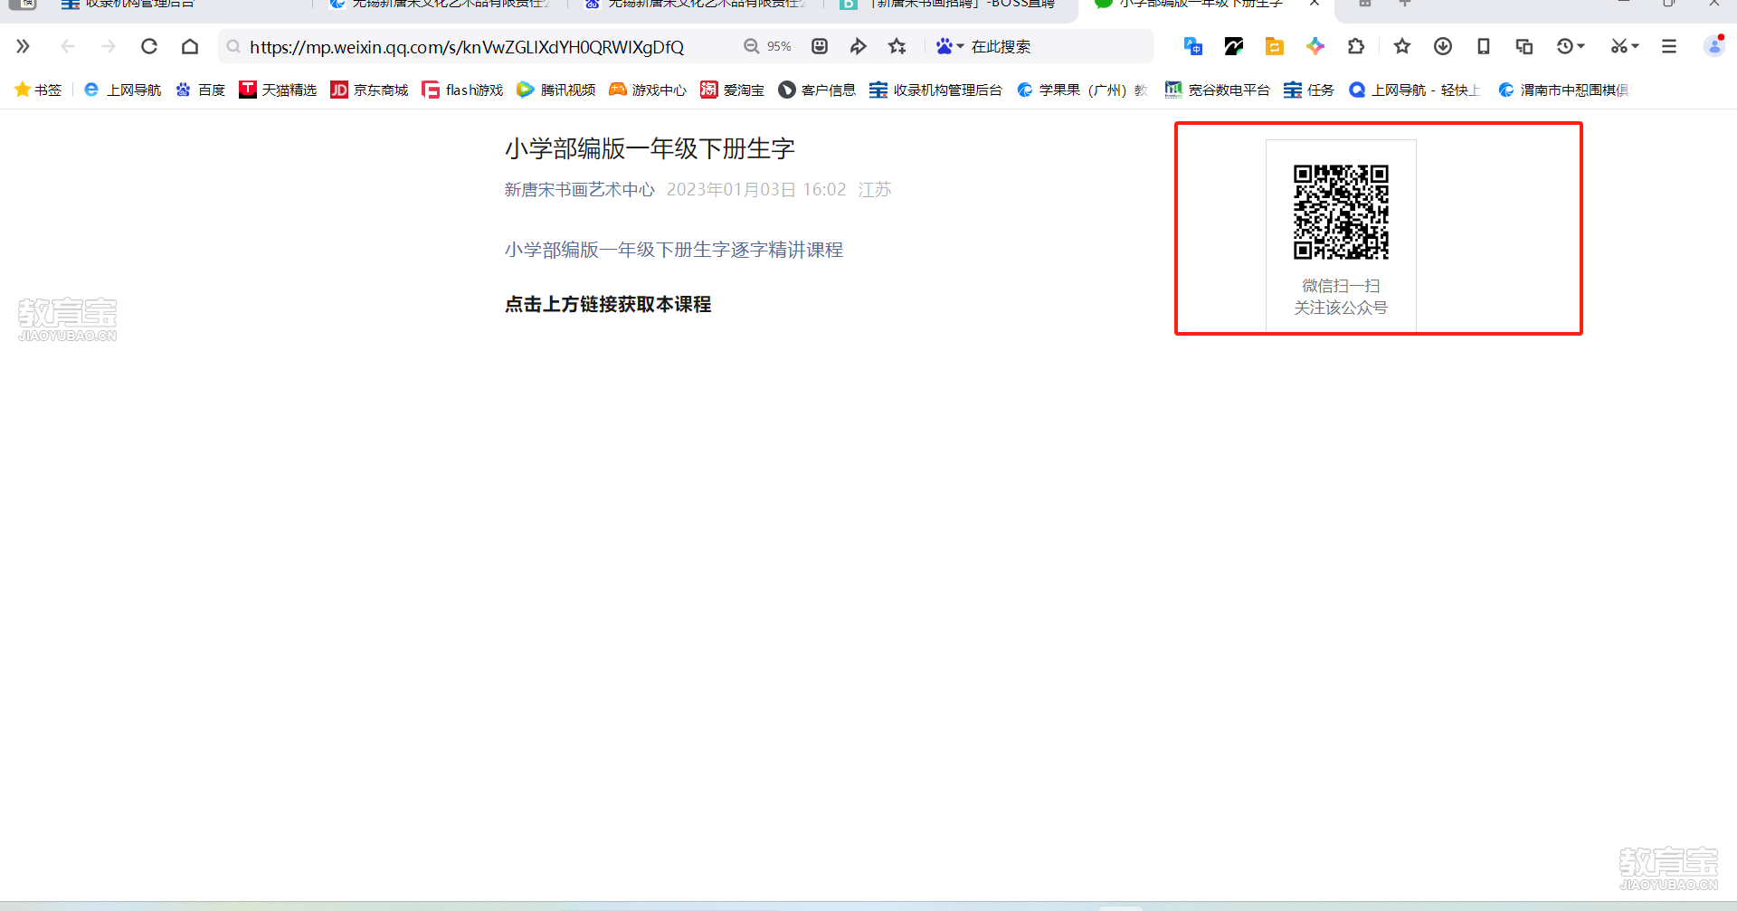Open the browser hamburger main menu
The height and width of the screenshot is (911, 1737).
[x=1669, y=46]
